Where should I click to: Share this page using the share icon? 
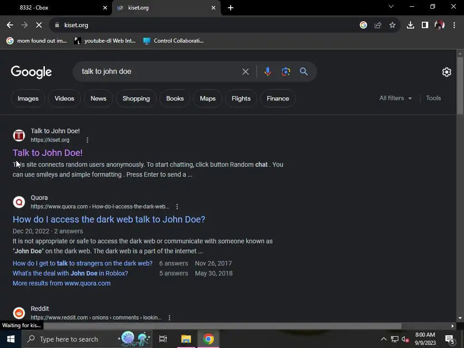tap(378, 25)
